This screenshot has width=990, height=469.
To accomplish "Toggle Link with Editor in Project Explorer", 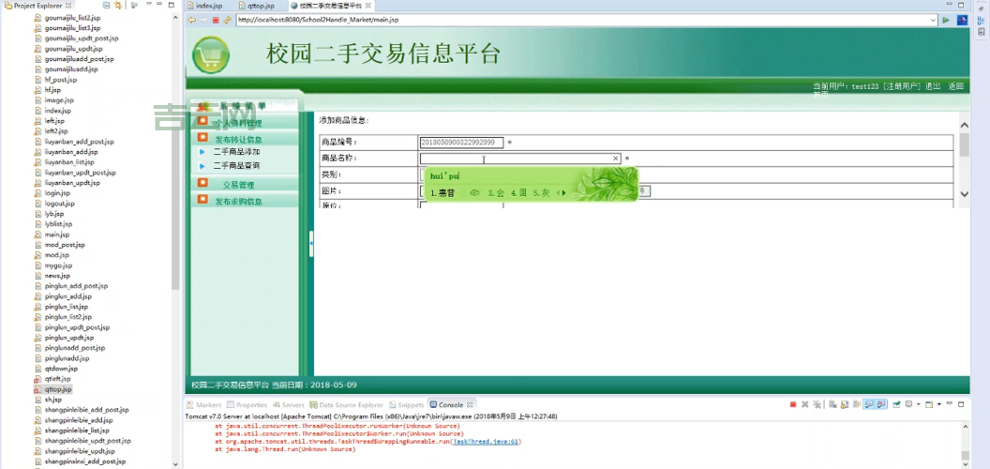I will 117,5.
